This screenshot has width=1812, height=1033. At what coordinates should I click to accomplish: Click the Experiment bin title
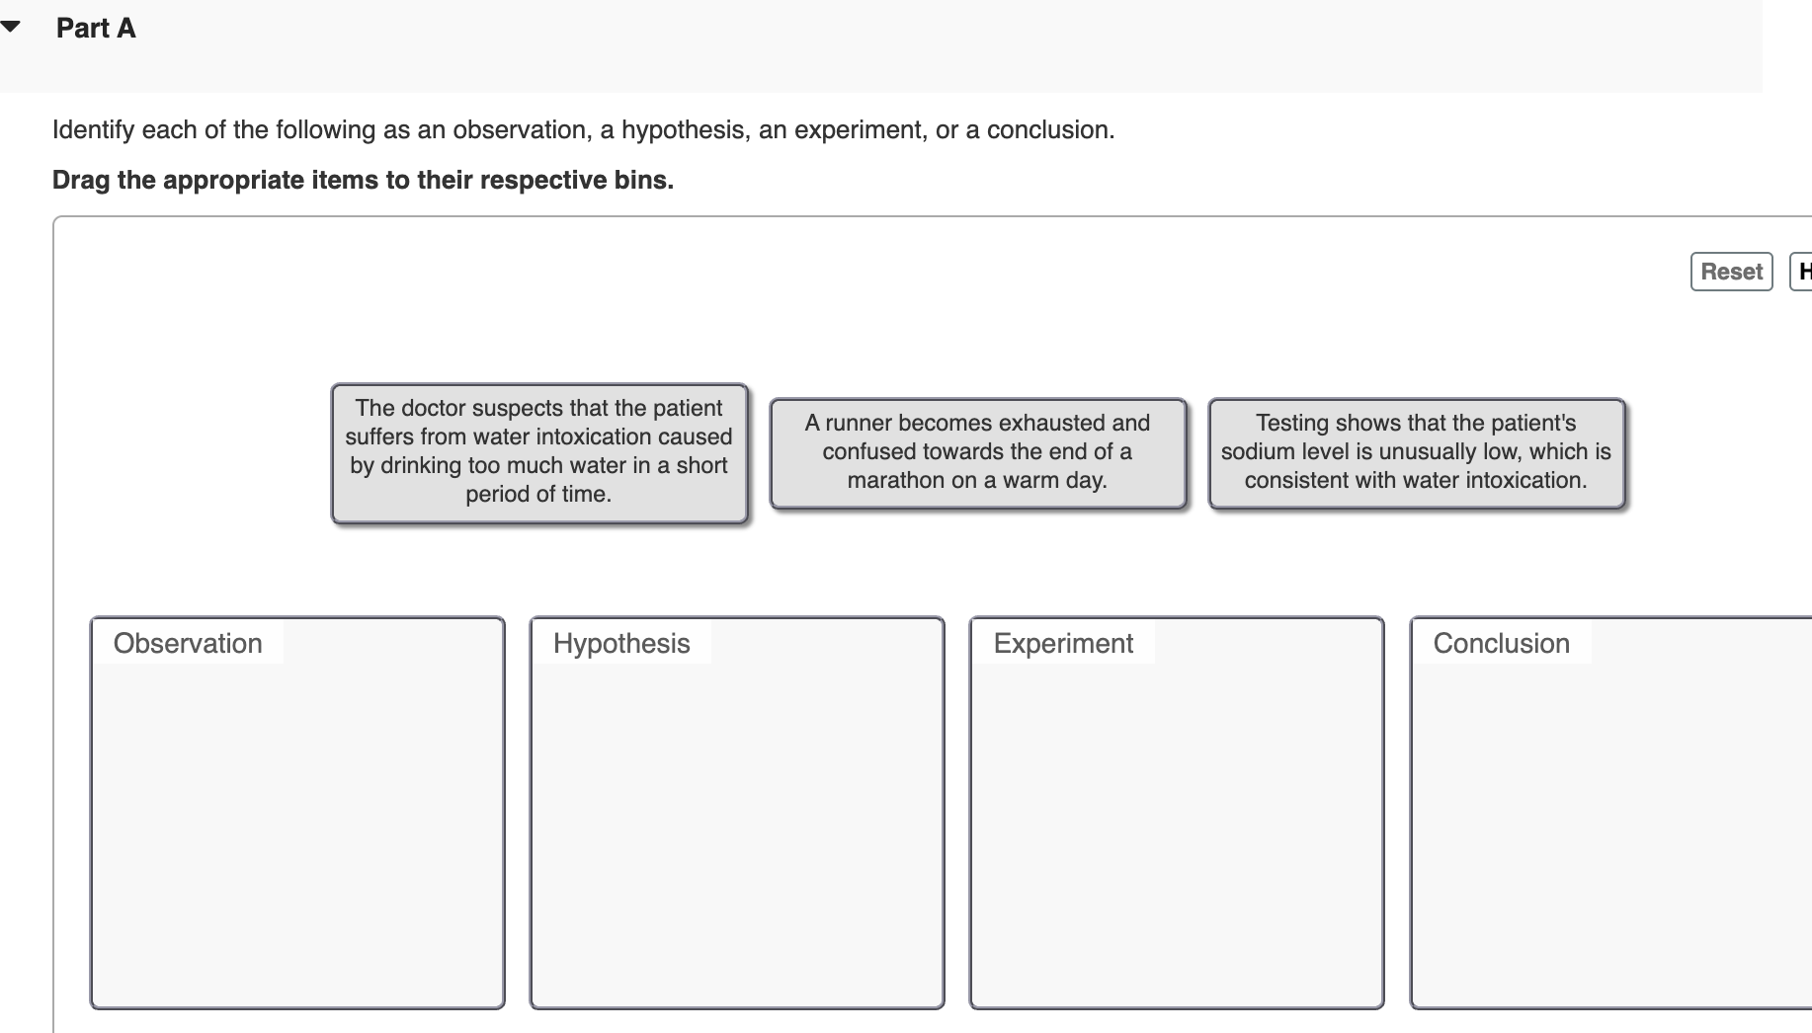(1061, 643)
